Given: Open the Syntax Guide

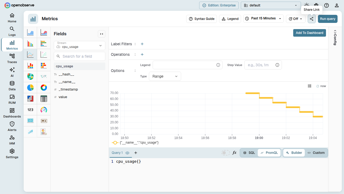Looking at the screenshot, I should 202,19.
